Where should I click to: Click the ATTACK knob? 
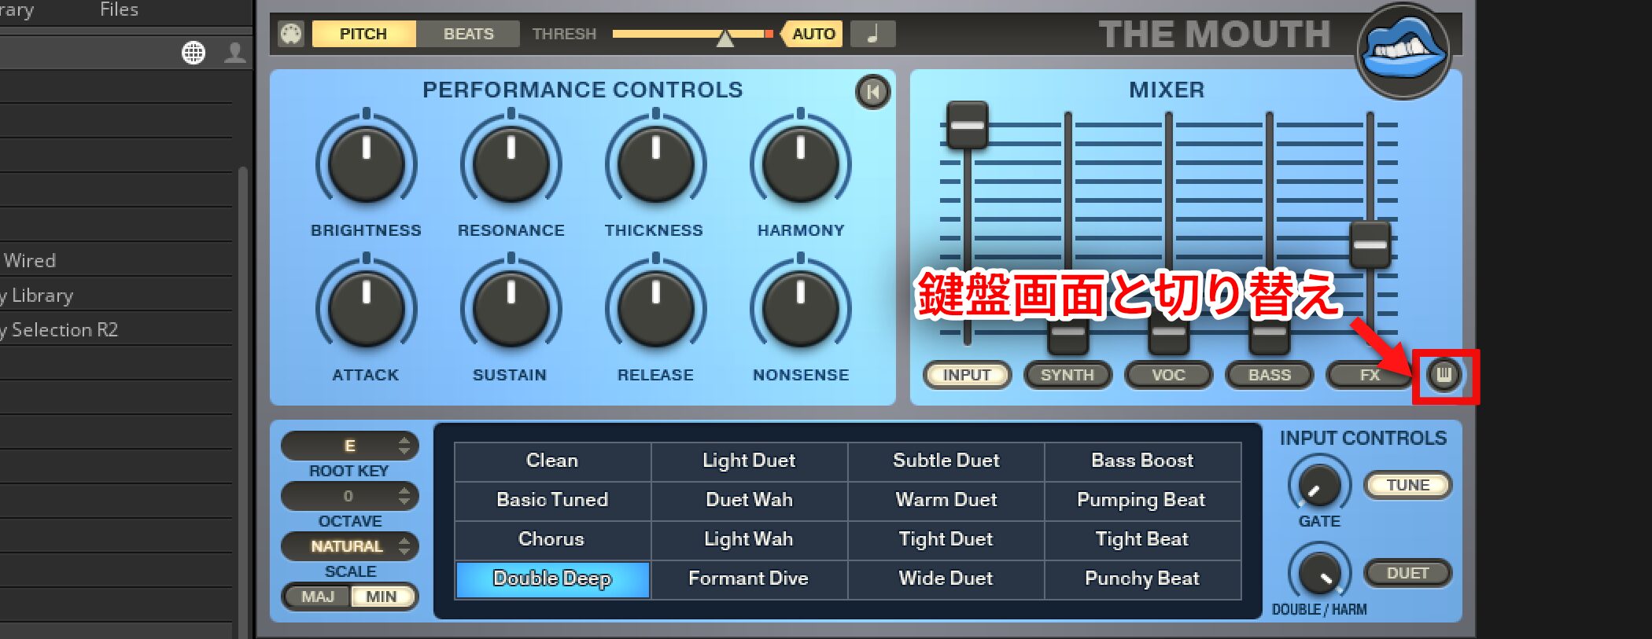point(366,308)
